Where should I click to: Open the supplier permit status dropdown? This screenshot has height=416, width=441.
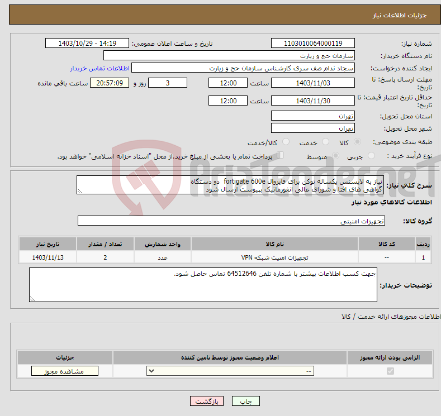(230, 371)
